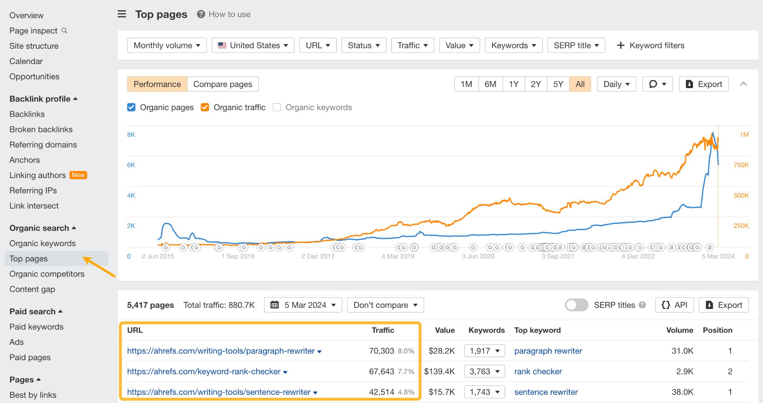The width and height of the screenshot is (763, 403).
Task: Open the rank checker keyword link
Action: pyautogui.click(x=538, y=371)
